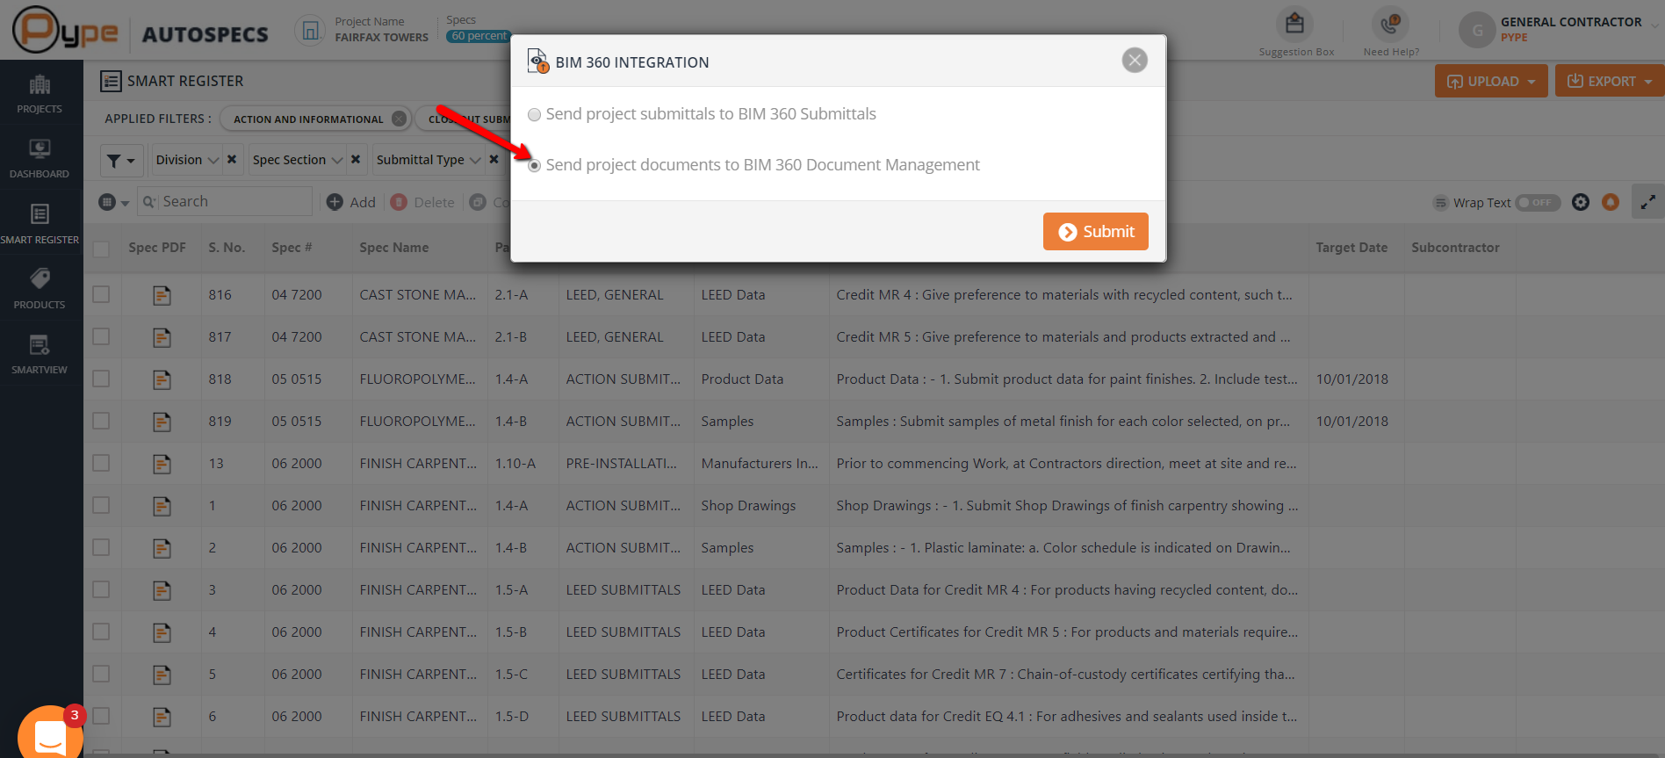Open the Upload dropdown

(1491, 82)
